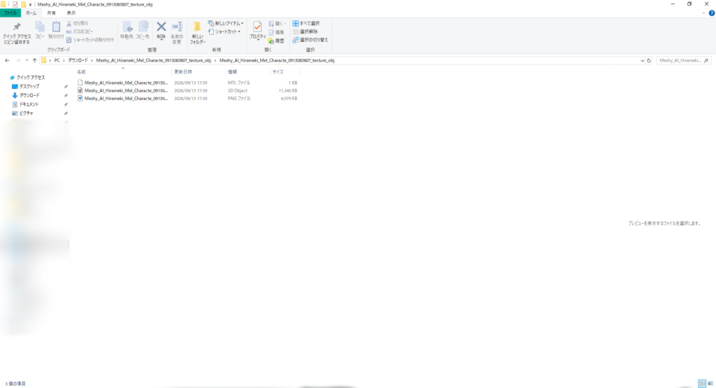Click ダウンロード in the address breadcrumb
The image size is (716, 388).
(x=78, y=60)
